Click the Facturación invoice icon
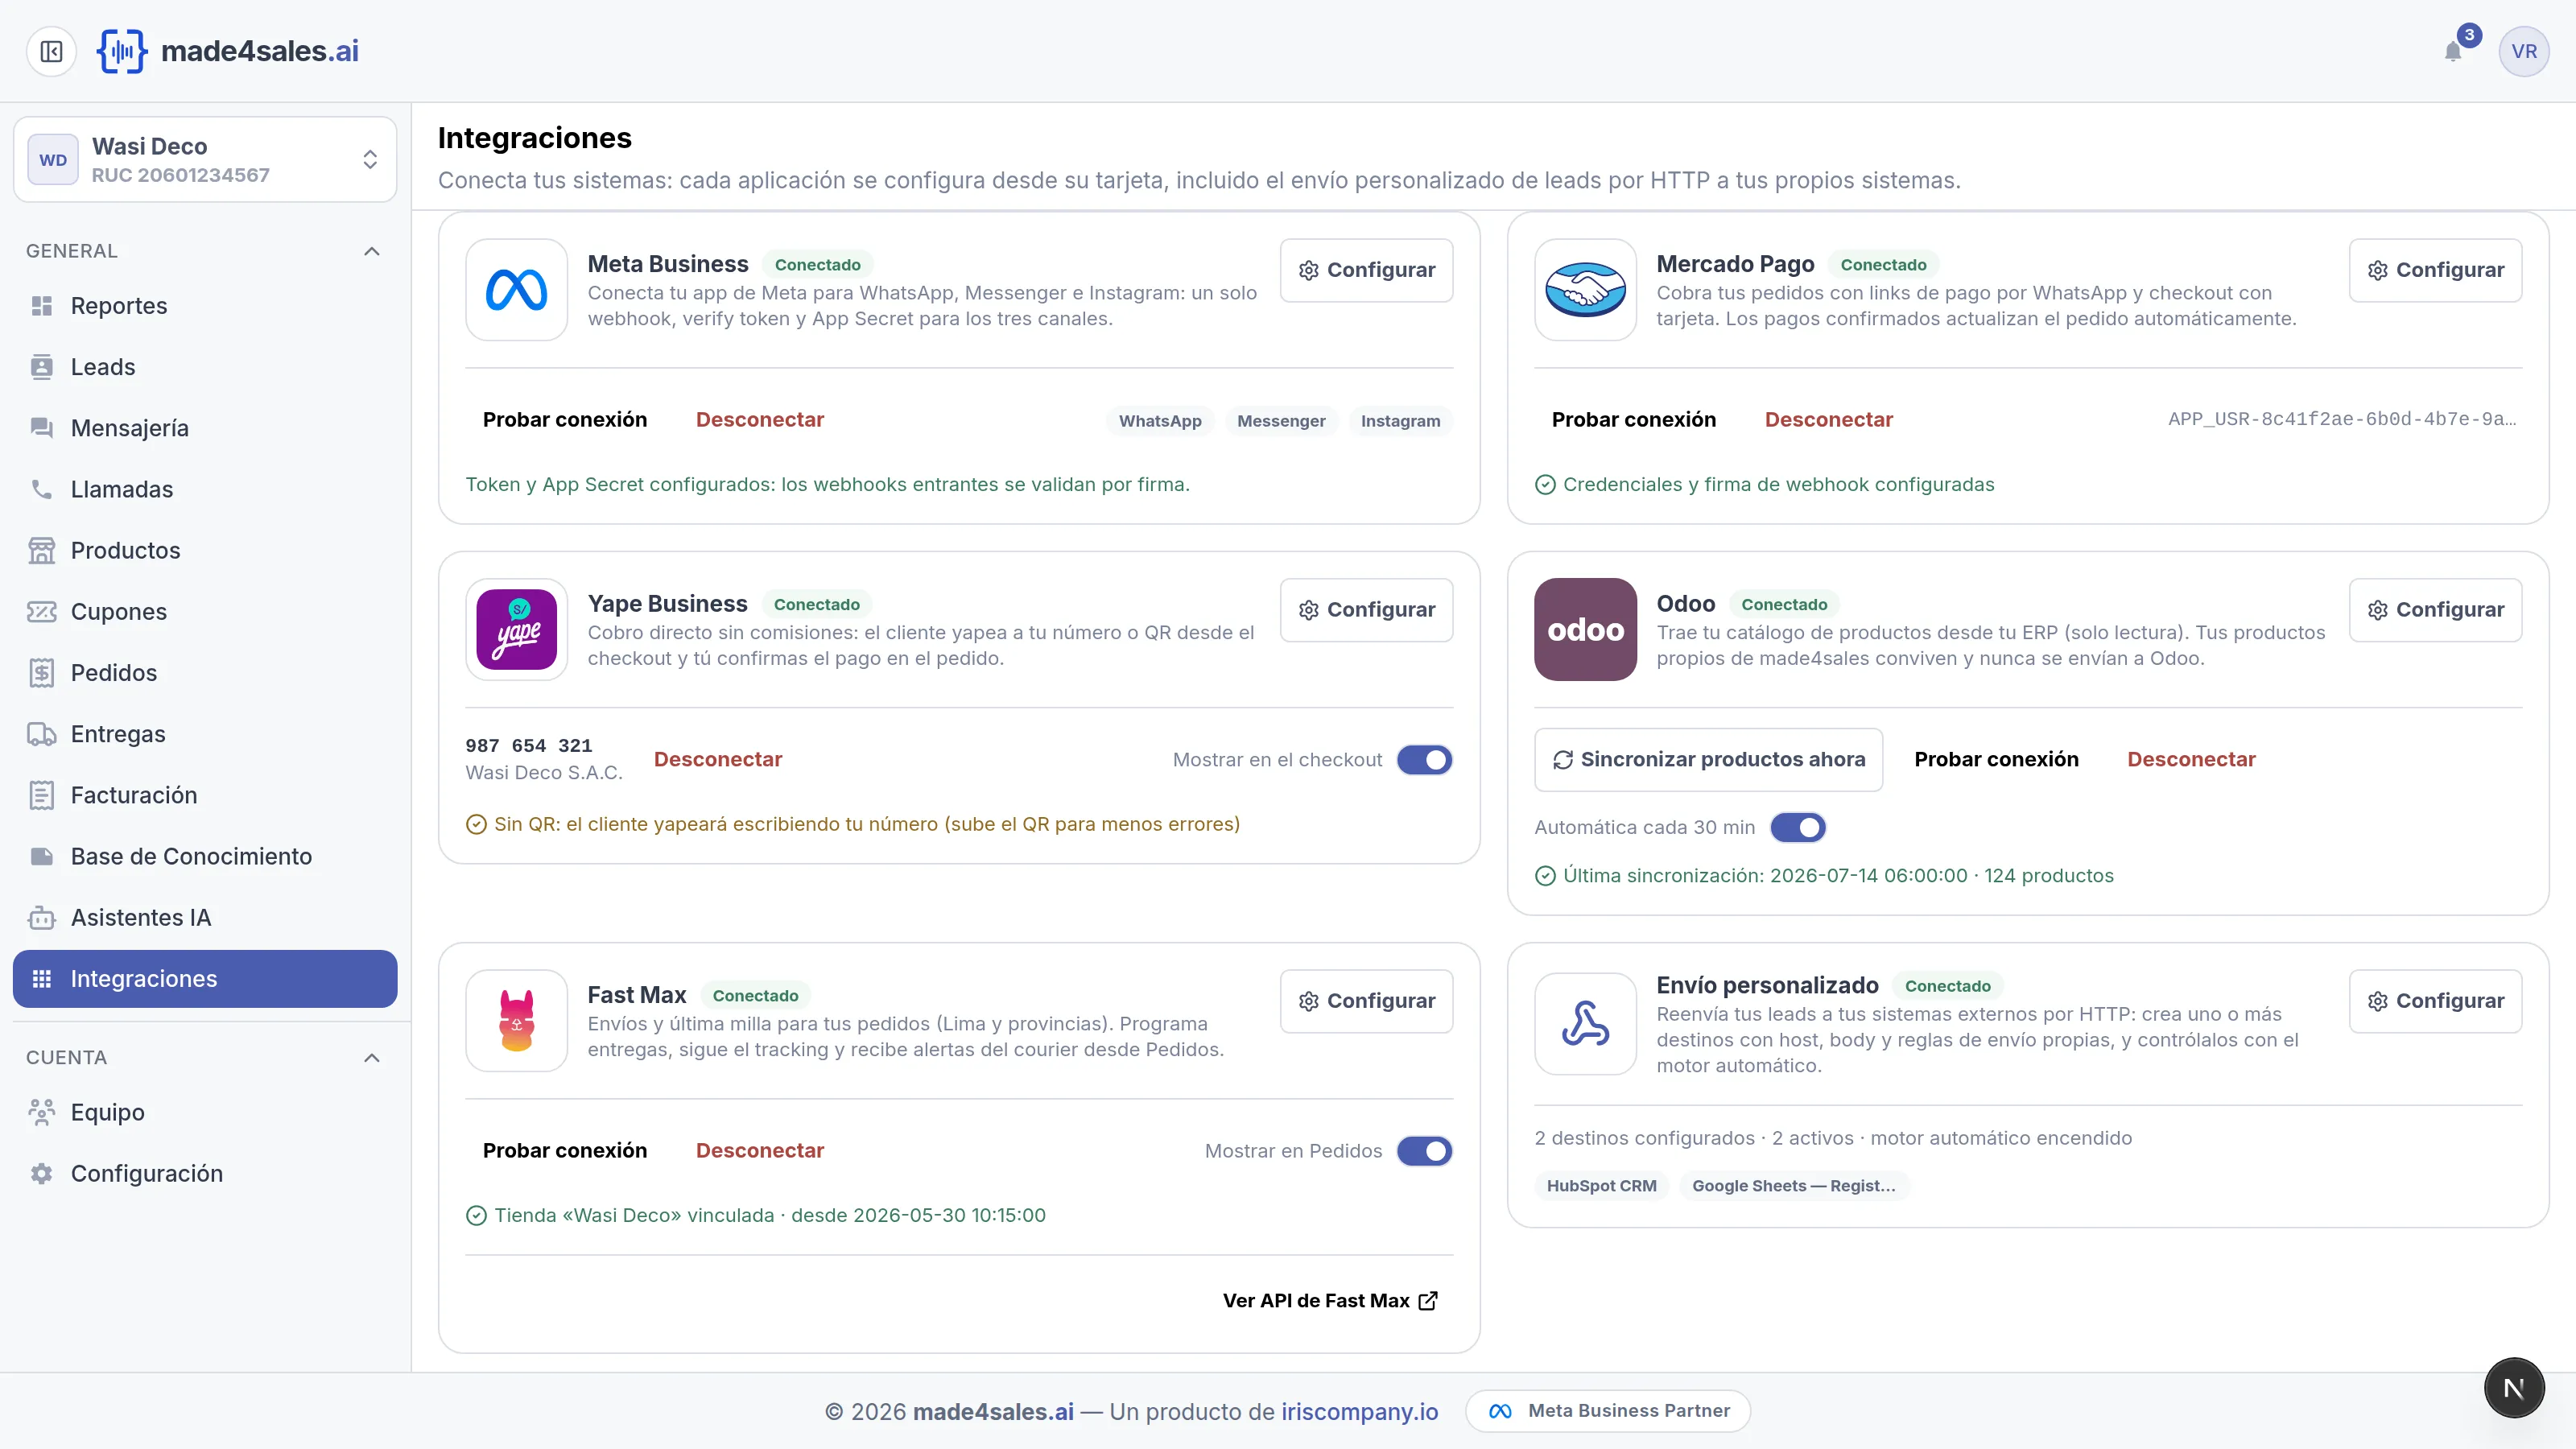Screen dimensions: 2576x1449 [41, 795]
